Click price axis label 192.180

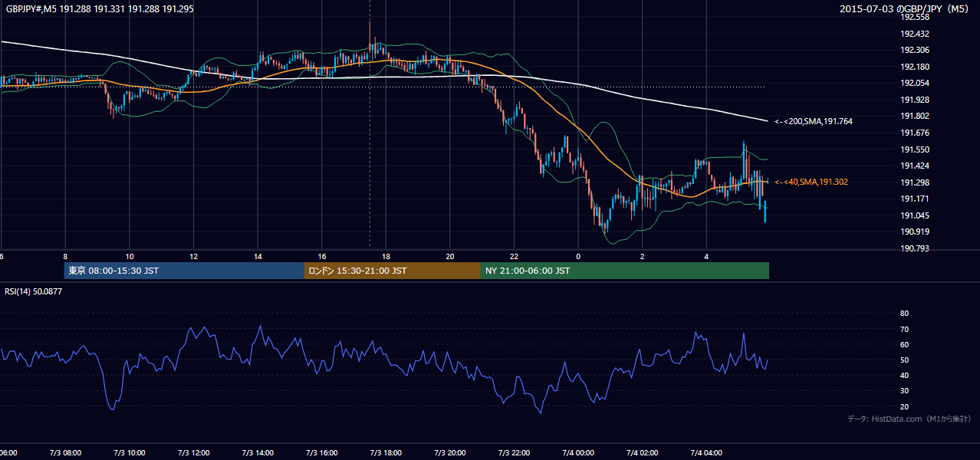tap(915, 67)
